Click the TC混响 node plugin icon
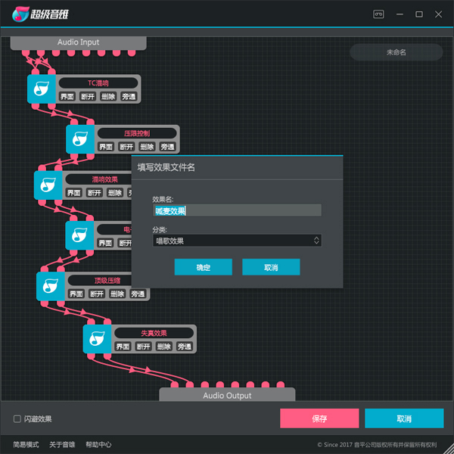Screen dimensions: 454x454 42,89
